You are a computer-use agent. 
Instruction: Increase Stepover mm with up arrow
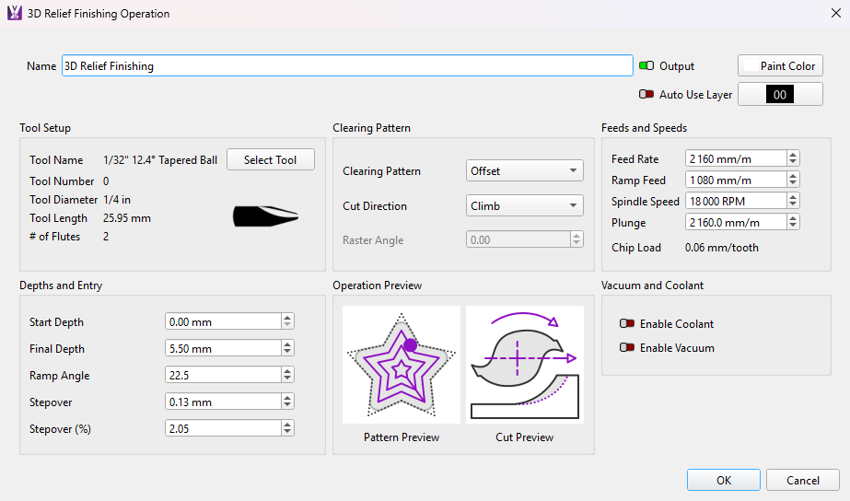click(287, 398)
